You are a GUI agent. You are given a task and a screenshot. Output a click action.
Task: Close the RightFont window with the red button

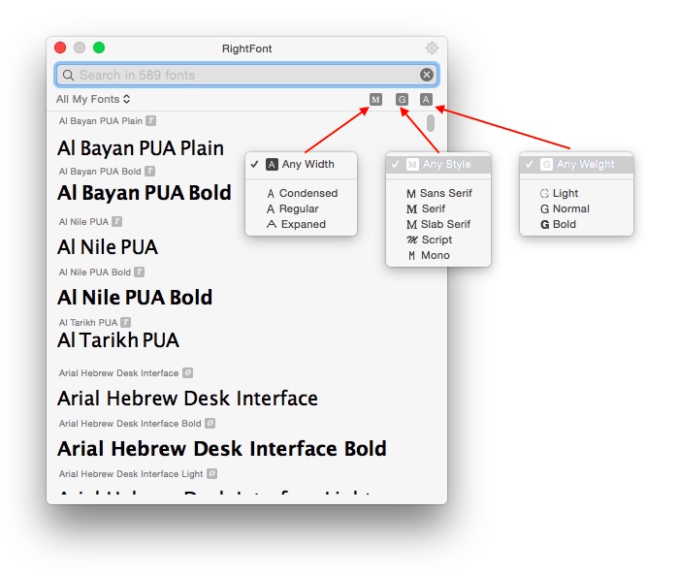(x=60, y=48)
